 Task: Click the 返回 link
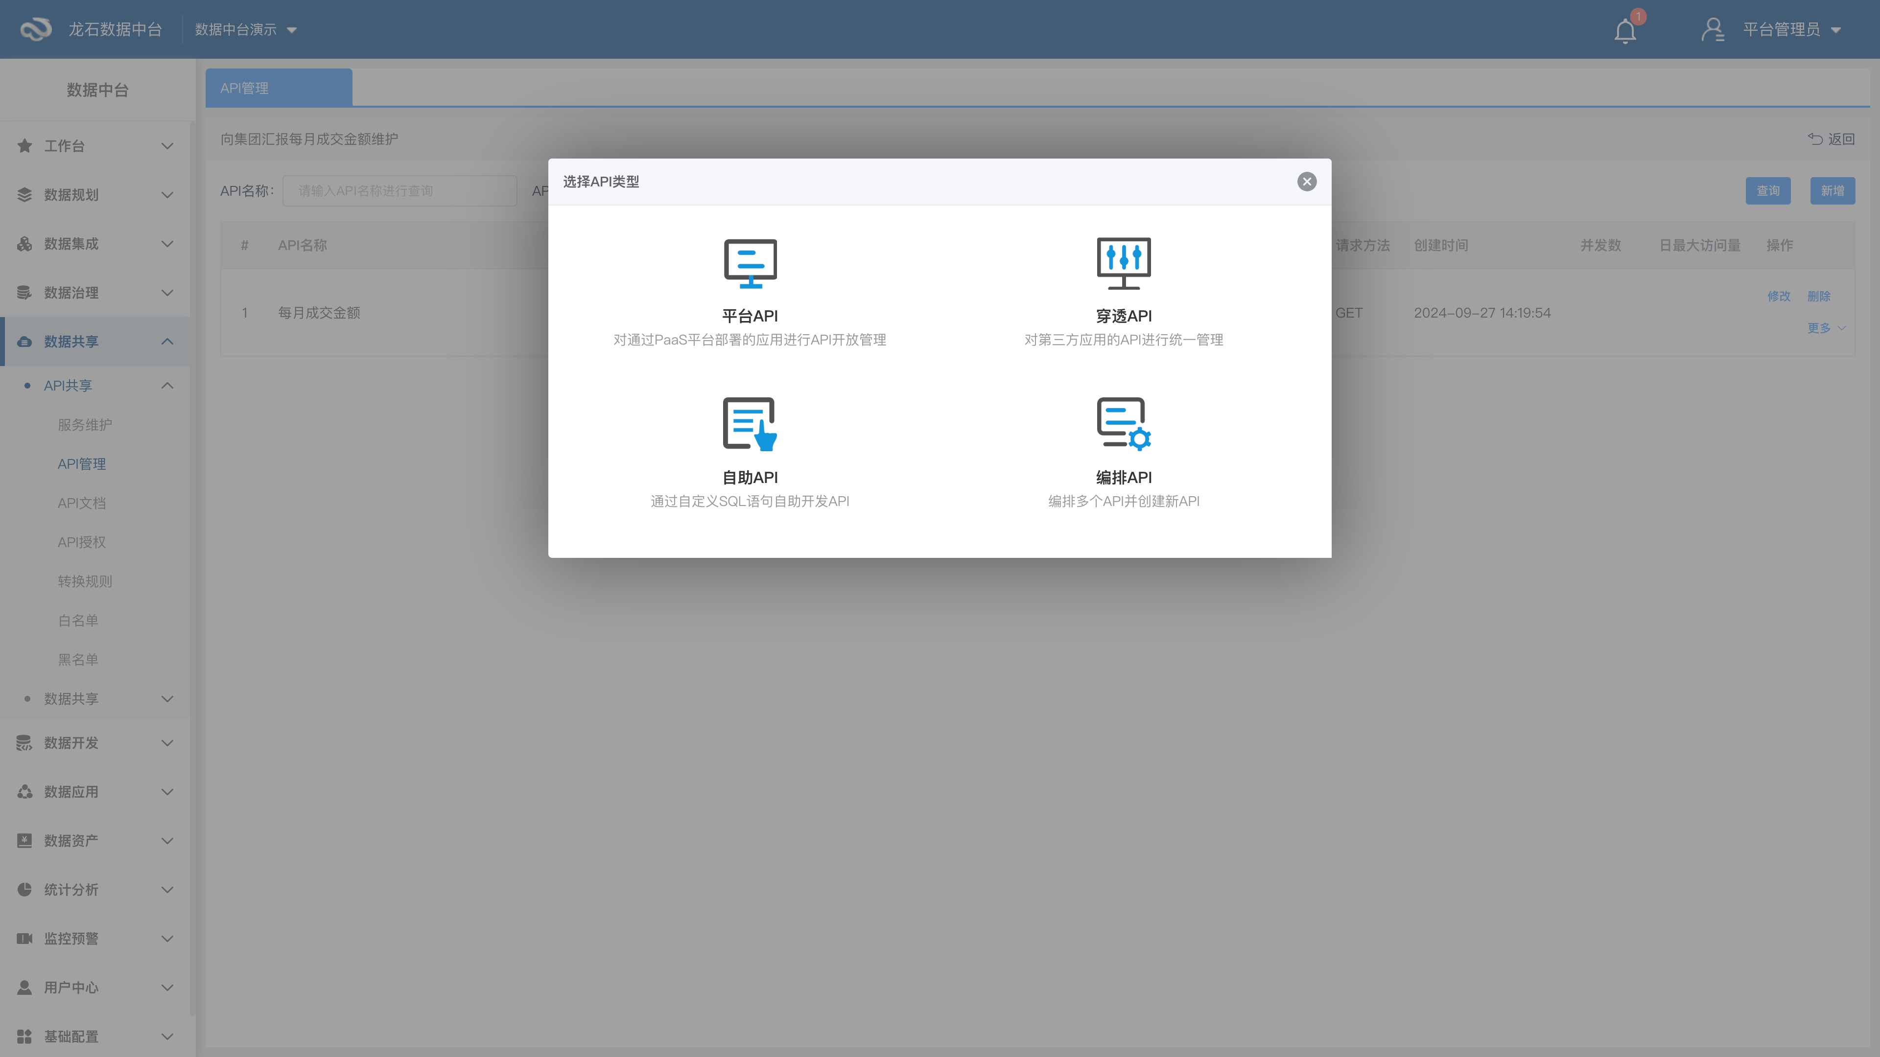click(x=1831, y=139)
